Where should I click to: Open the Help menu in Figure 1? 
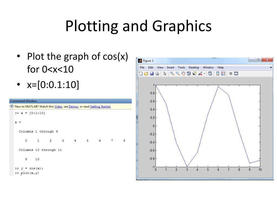220,67
